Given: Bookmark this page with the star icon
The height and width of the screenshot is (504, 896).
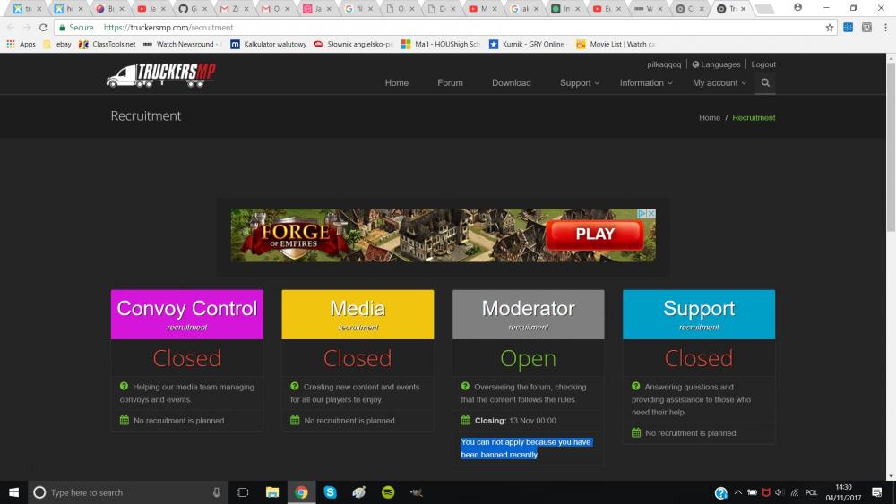Looking at the screenshot, I should point(830,28).
